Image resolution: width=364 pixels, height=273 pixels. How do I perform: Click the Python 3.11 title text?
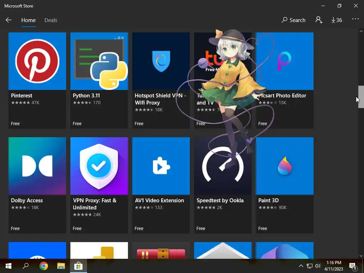pos(86,95)
